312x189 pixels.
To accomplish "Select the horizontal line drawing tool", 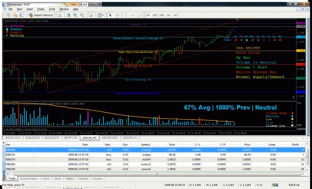I will pyautogui.click(x=133, y=15).
